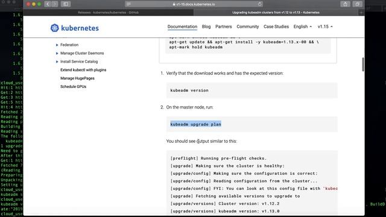Click preflight Running pre-flight checks line
The image size is (386, 217).
pos(218,159)
